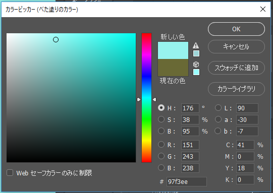Click the スウォッチに追加 button
The image size is (273, 193).
236,68
